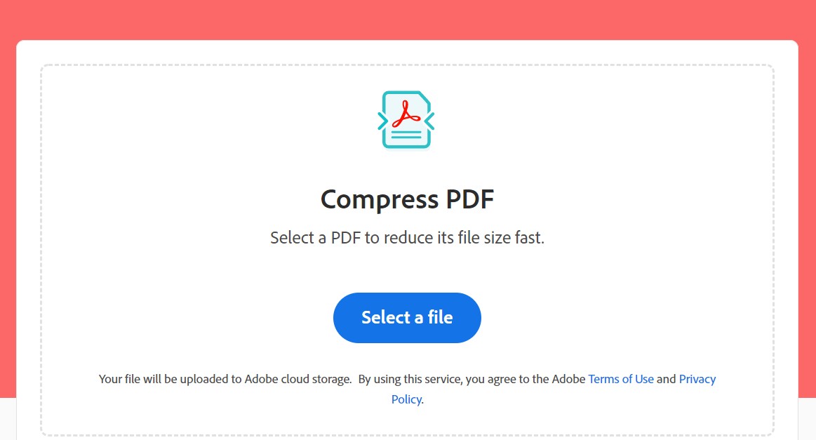Click the white card containing the tool
Viewport: 816px width, 440px height.
(x=407, y=53)
